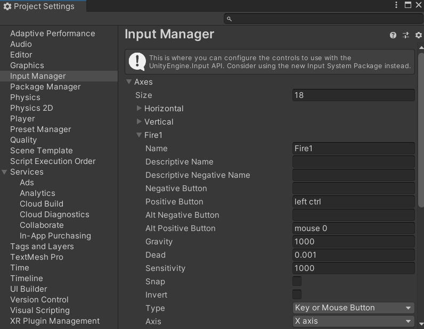The height and width of the screenshot is (329, 424).
Task: Open the Input Manager preset selector icon
Action: [x=406, y=35]
